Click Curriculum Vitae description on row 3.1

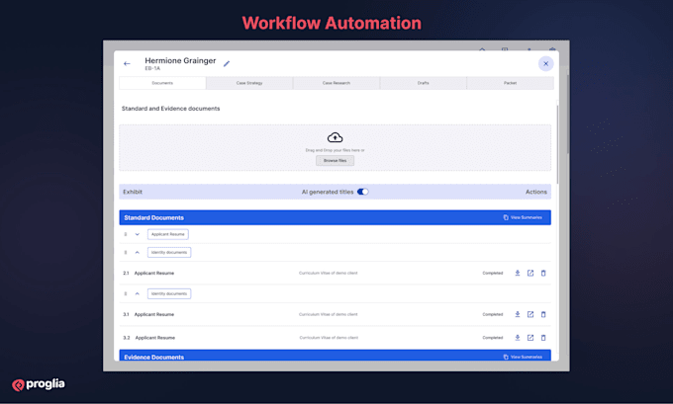pyautogui.click(x=329, y=314)
